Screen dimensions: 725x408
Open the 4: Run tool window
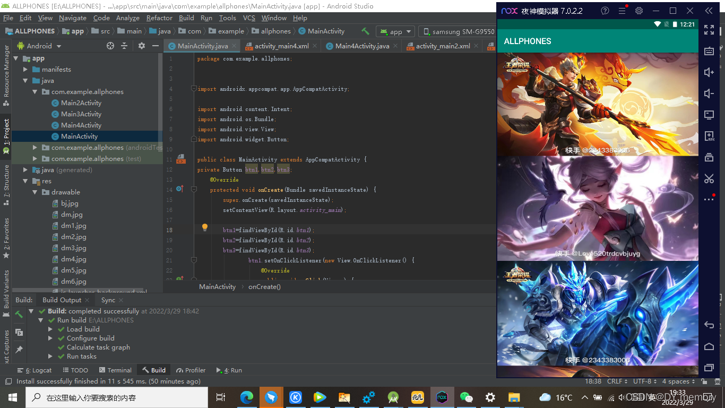[229, 370]
